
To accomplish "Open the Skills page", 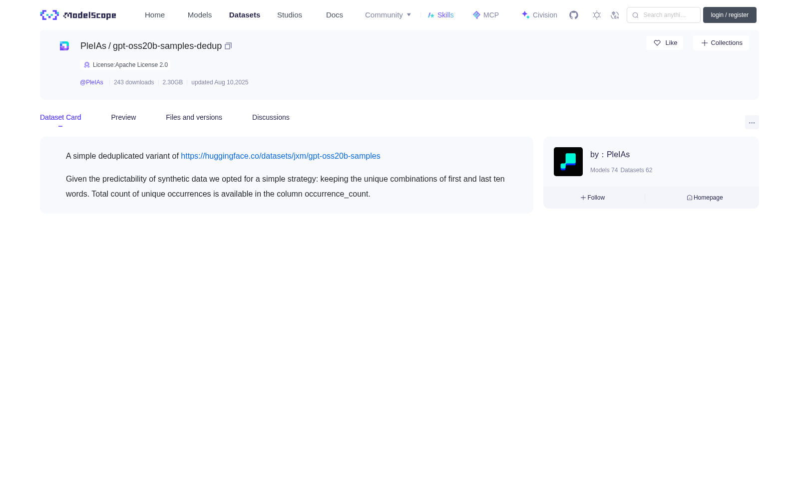I will click(x=441, y=15).
